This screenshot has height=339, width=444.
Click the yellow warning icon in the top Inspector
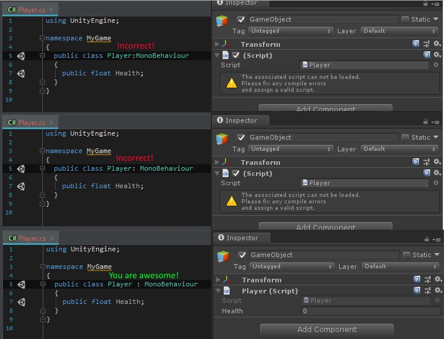coord(231,83)
